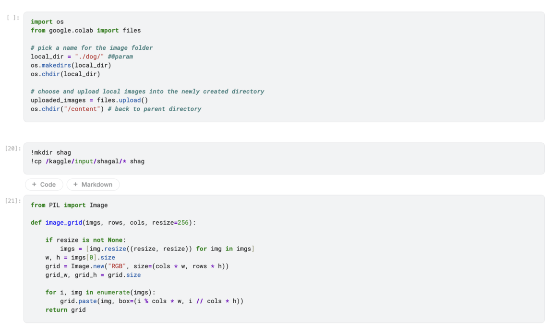
Task: Click the "os.makedirs(local_dir)" line
Action: [x=71, y=65]
